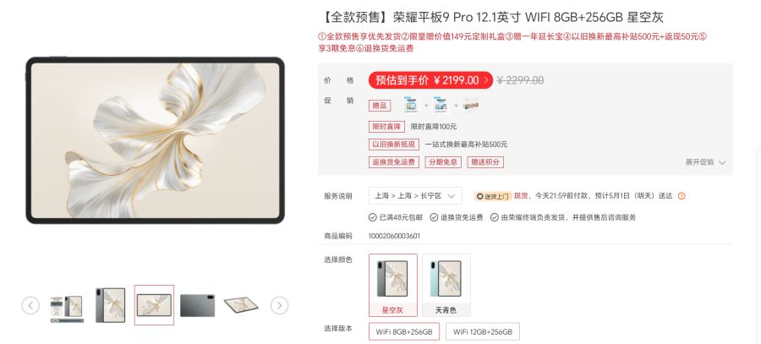Open the first gift item image
The width and height of the screenshot is (761, 344).
tap(412, 106)
